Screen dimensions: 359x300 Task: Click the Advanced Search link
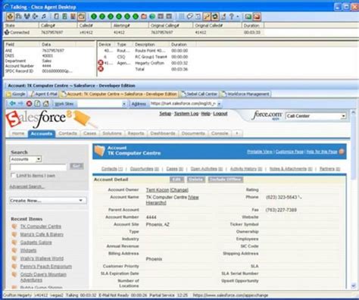tap(27, 186)
